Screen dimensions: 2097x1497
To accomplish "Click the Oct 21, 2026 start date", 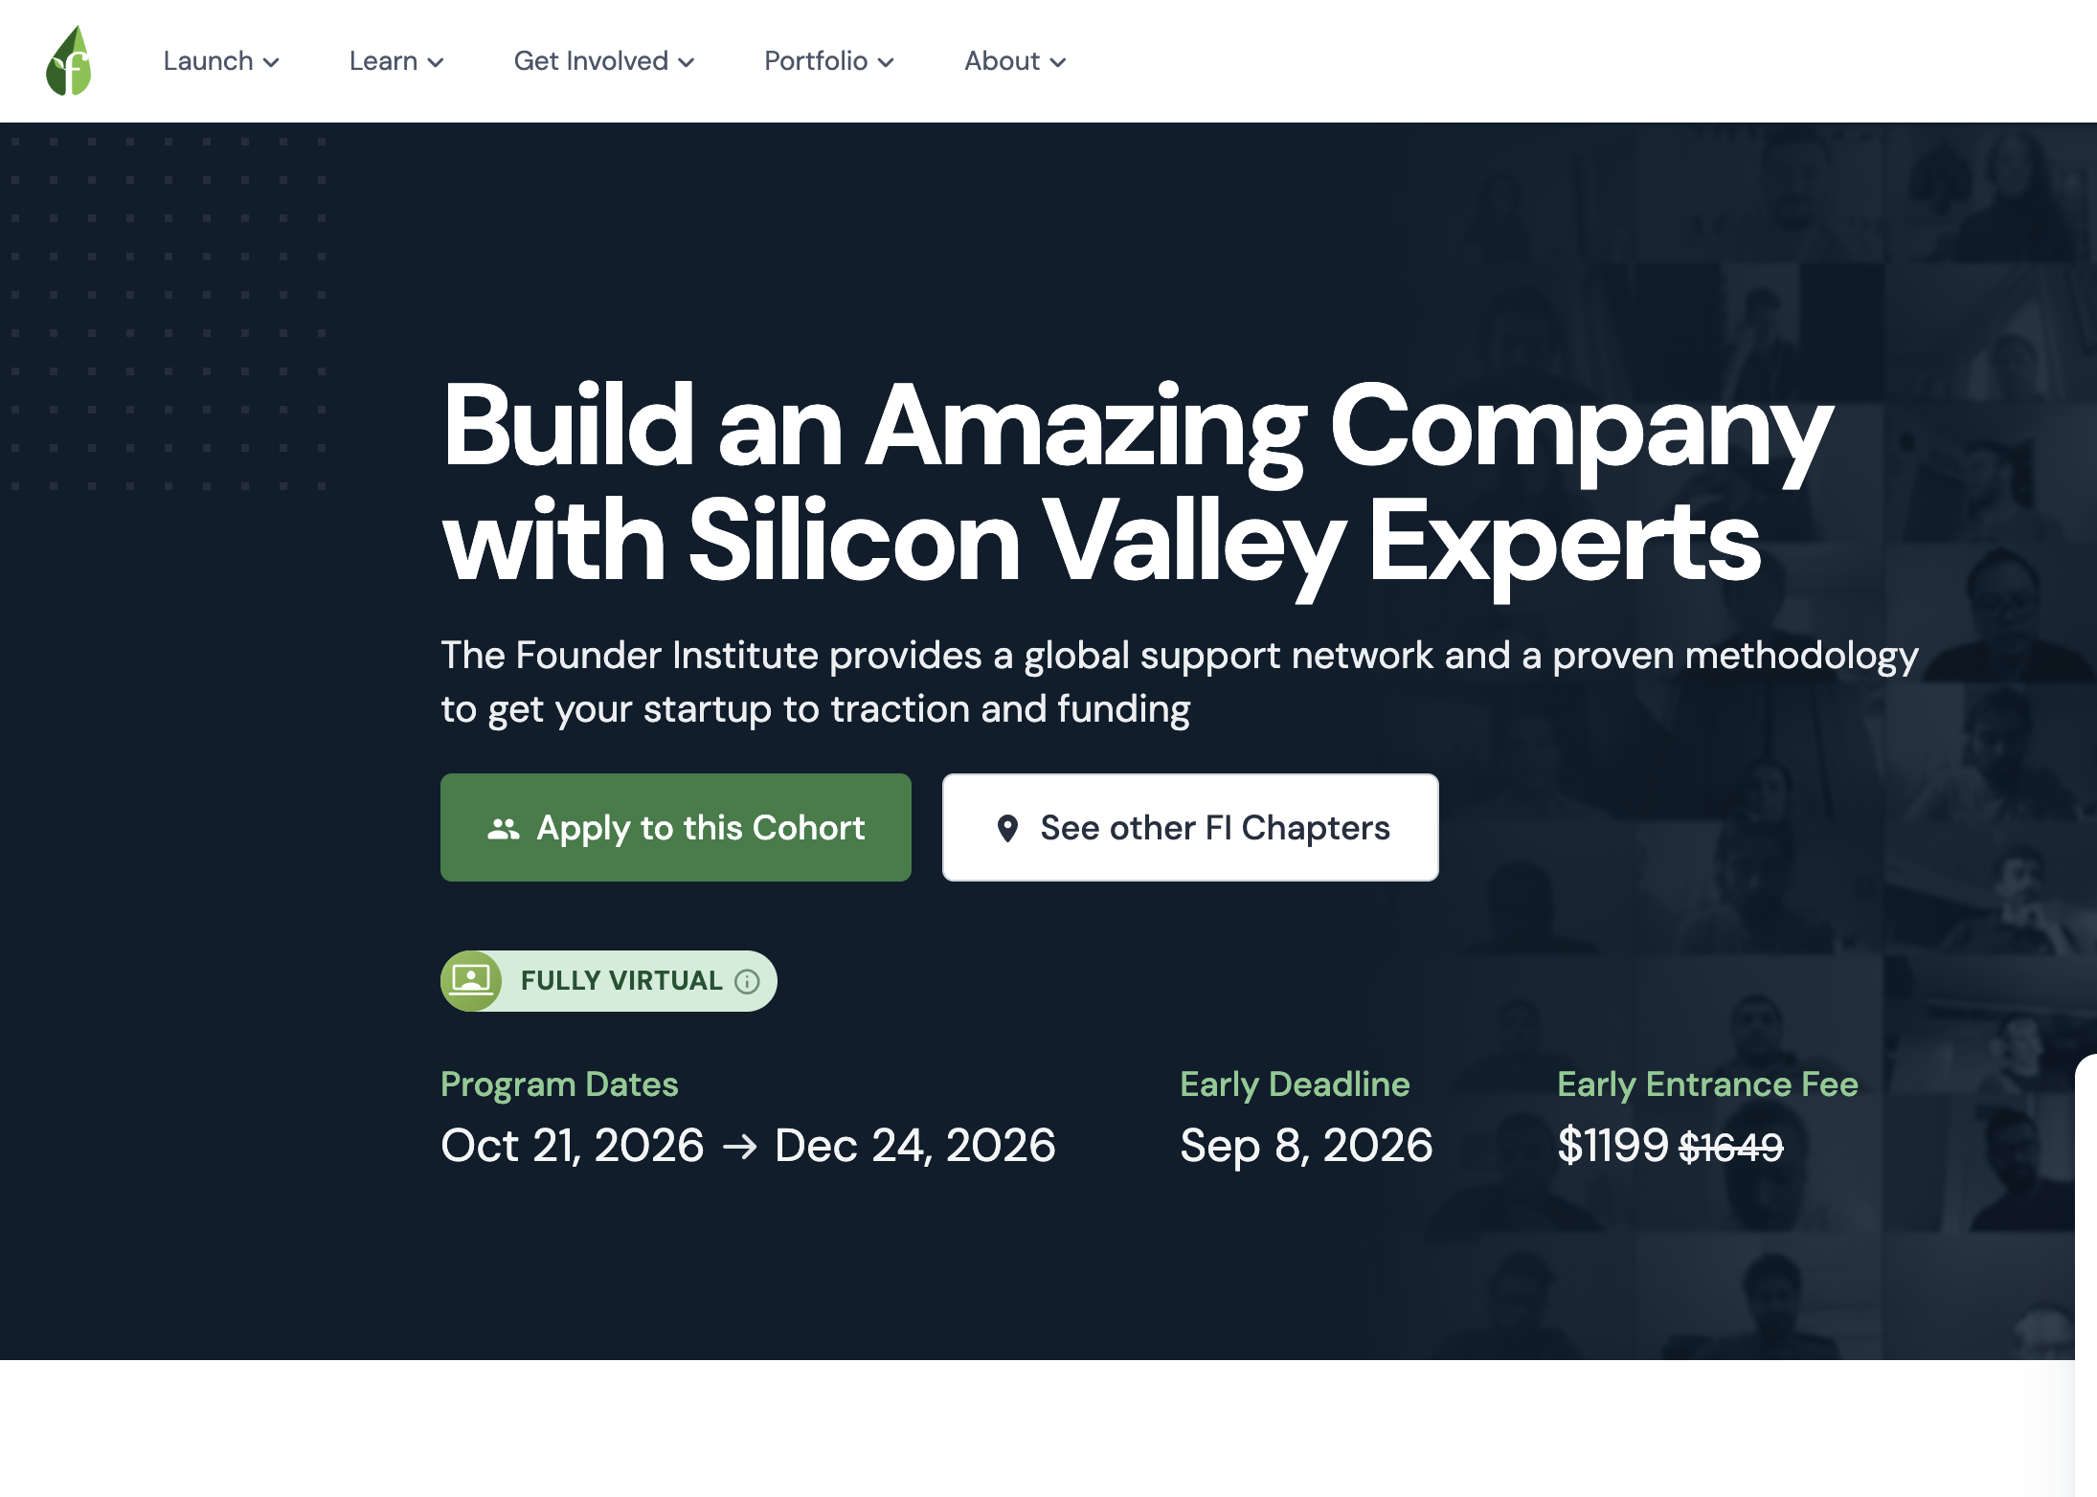I will pos(573,1146).
